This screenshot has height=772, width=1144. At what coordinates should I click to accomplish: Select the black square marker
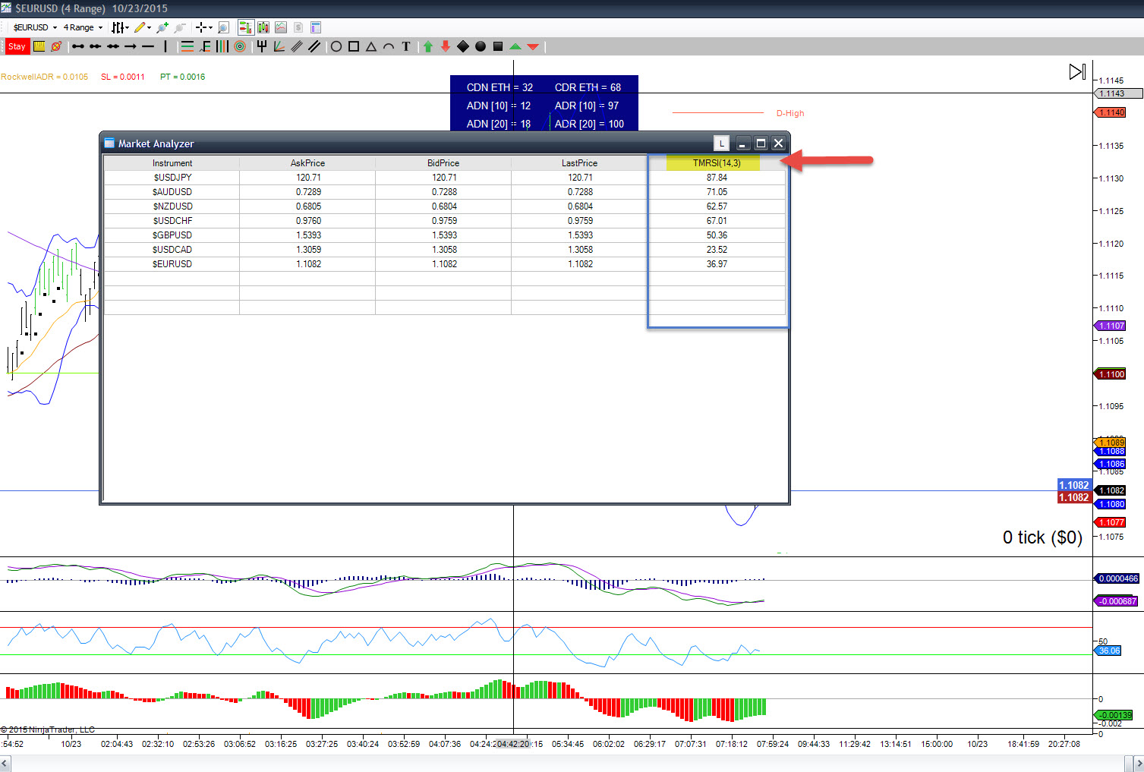[x=498, y=46]
